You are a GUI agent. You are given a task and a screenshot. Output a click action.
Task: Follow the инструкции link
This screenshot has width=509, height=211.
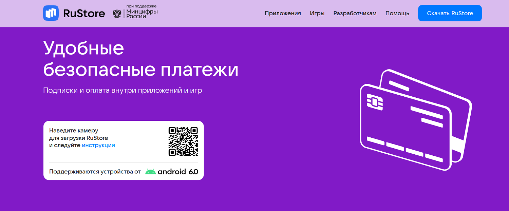[98, 145]
